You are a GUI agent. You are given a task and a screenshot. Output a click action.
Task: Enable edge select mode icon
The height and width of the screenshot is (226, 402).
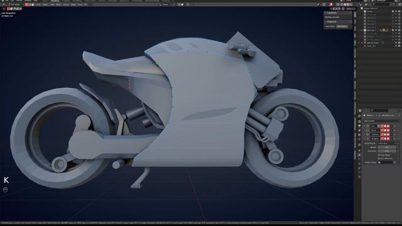(30, 4)
